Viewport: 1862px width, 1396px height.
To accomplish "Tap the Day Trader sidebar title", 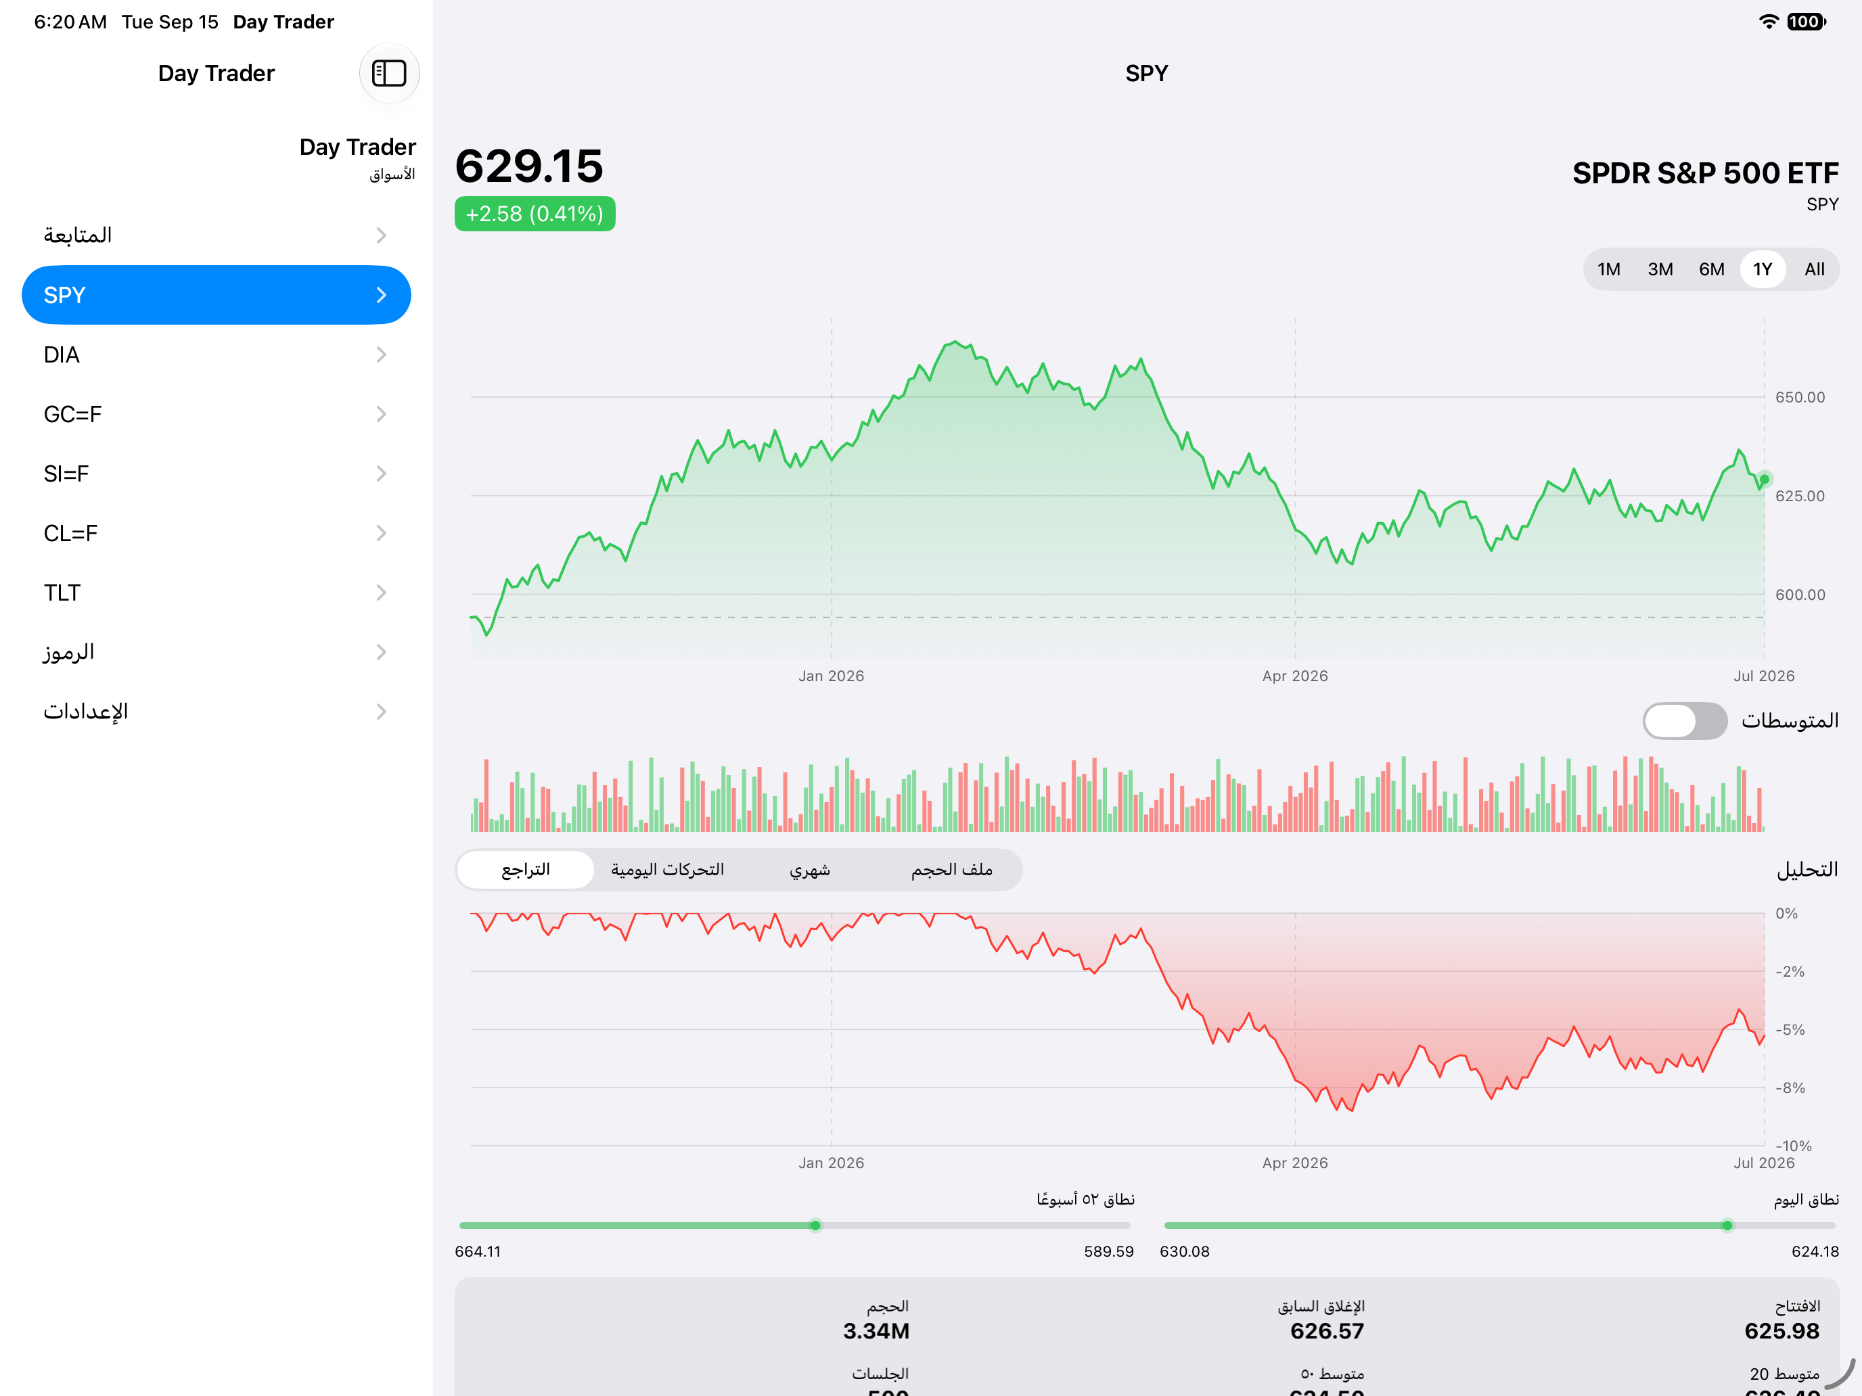I will [x=217, y=73].
